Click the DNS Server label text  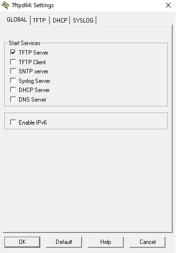(33, 100)
